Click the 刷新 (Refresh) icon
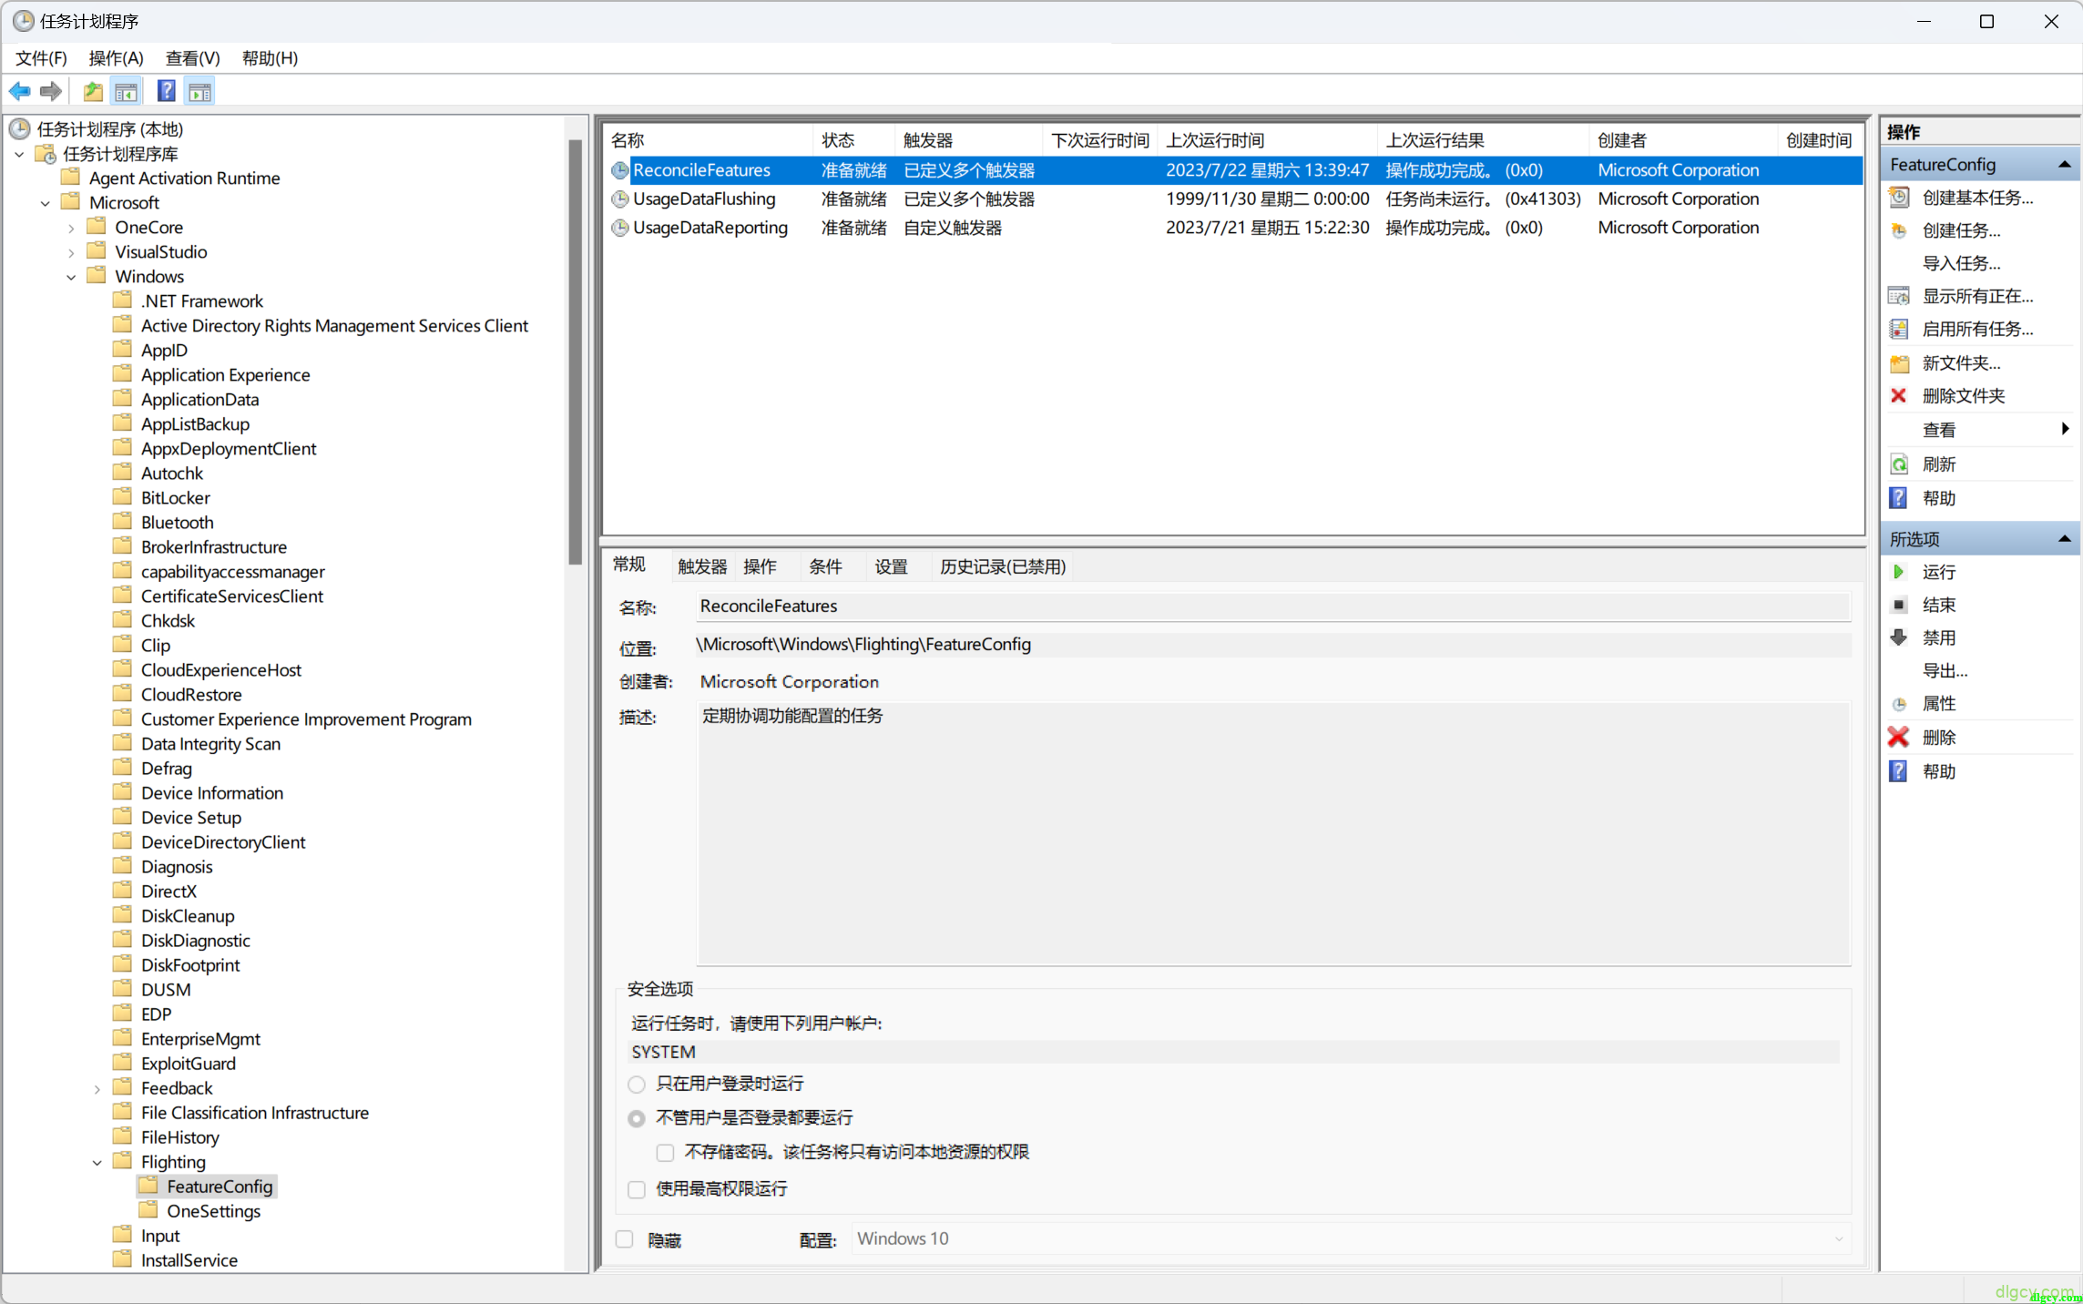This screenshot has height=1304, width=2083. [x=1899, y=464]
